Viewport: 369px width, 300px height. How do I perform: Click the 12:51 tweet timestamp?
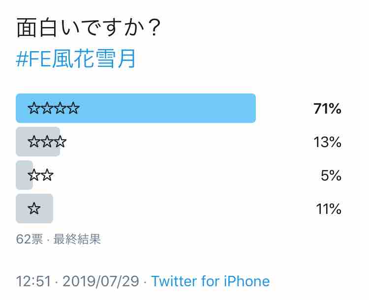[x=33, y=281]
